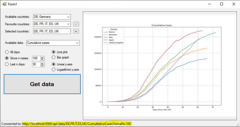The width and height of the screenshot is (240, 127).
Task: Decrease the Last n days value
Action: [42, 66]
